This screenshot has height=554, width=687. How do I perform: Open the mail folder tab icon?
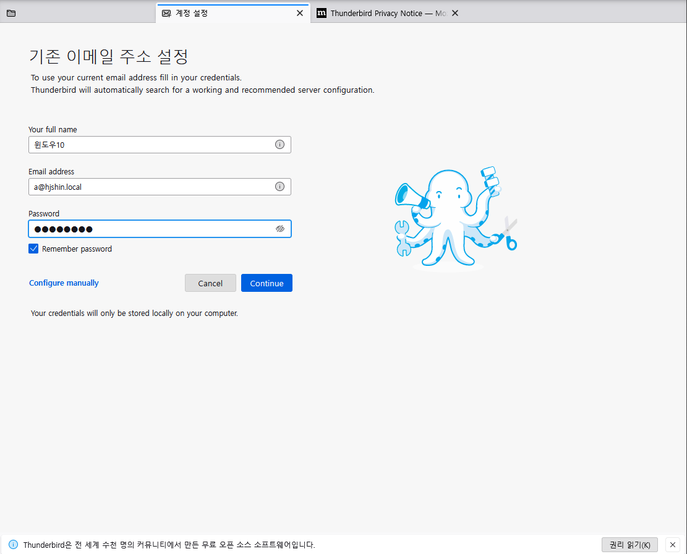tap(11, 13)
